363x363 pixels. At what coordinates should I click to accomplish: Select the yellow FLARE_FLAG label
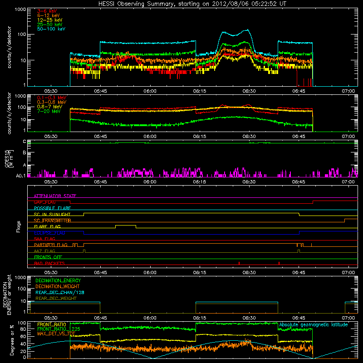(x=47, y=226)
